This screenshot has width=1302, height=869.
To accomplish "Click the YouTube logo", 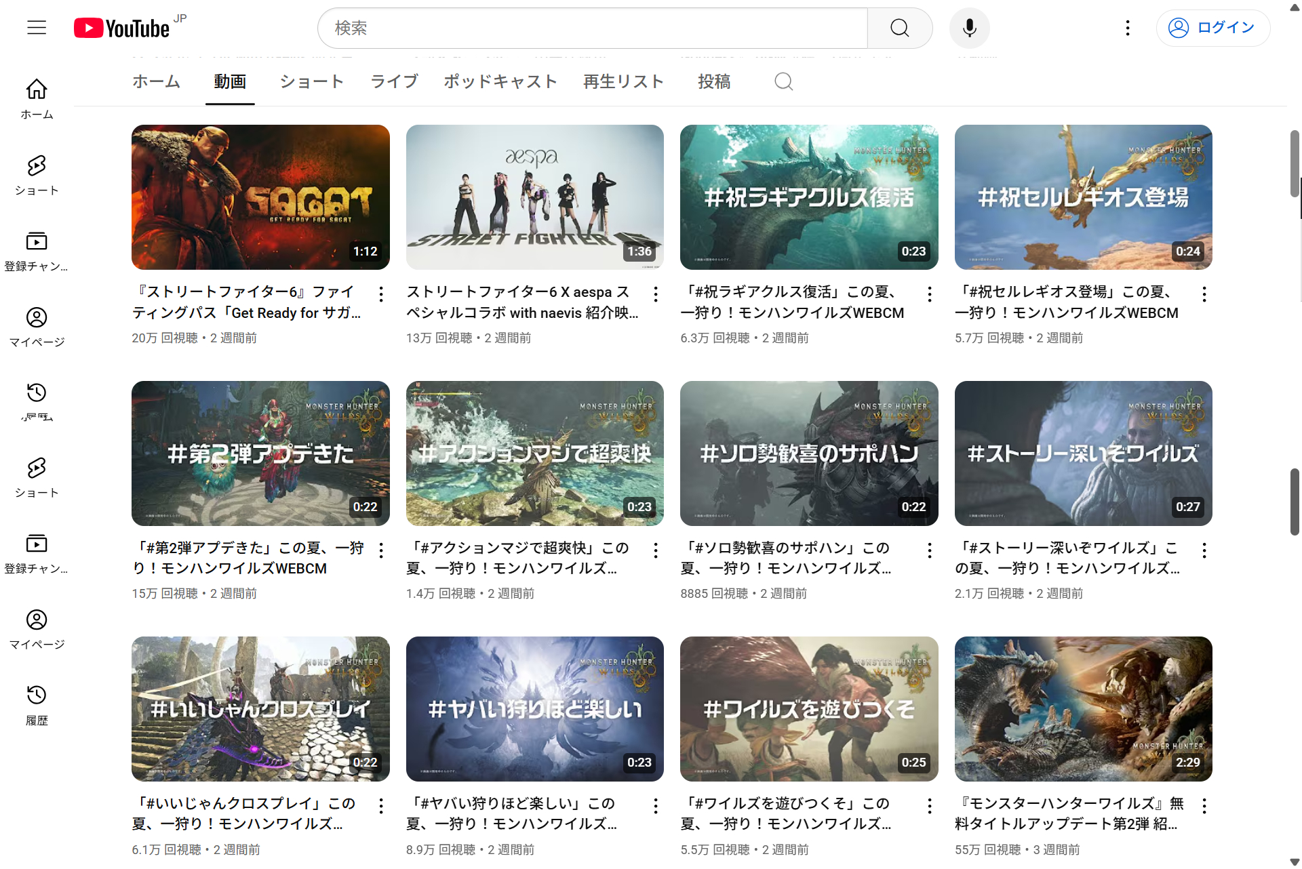I will click(x=122, y=28).
